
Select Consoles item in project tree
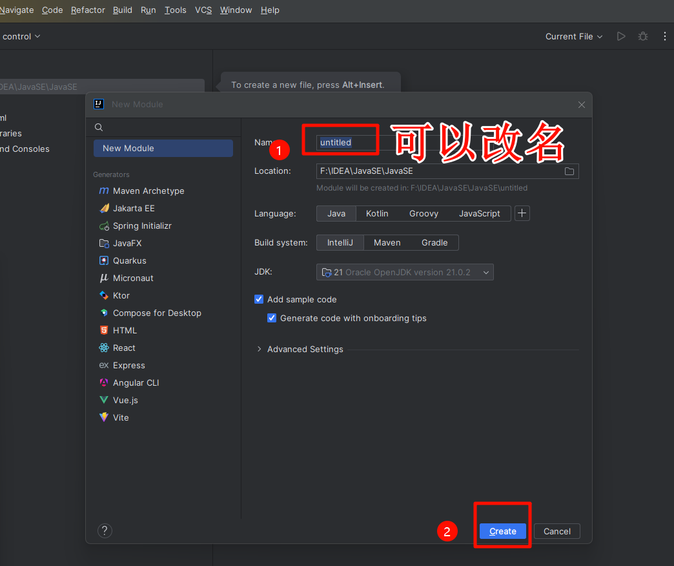[25, 149]
